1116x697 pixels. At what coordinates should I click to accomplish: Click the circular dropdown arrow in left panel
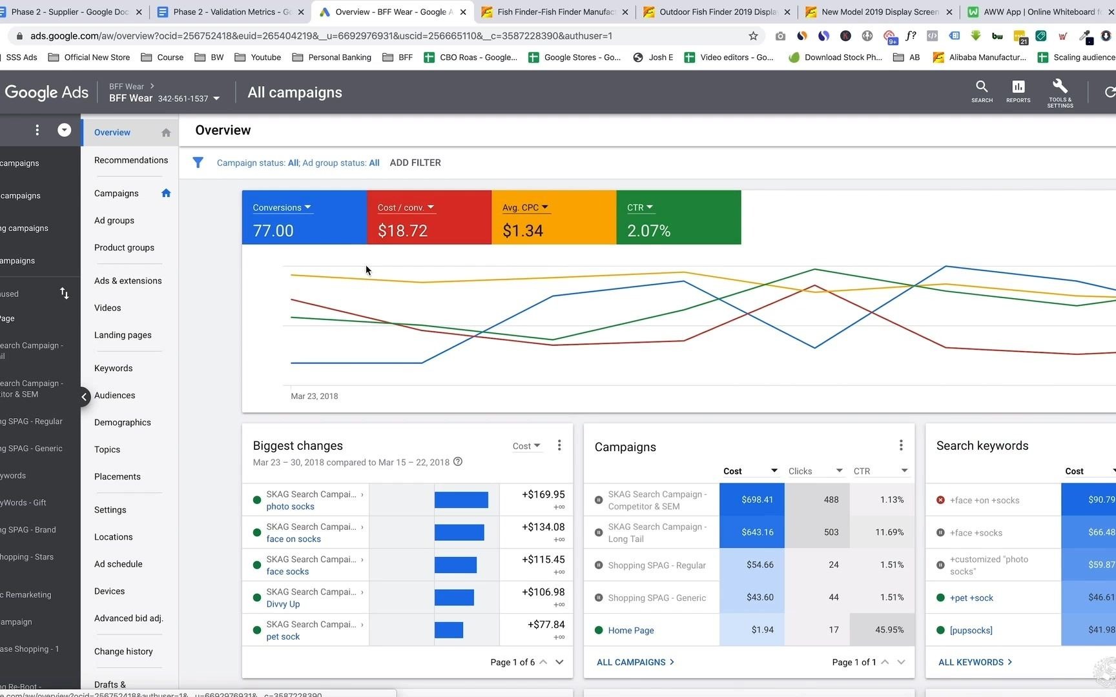(x=64, y=130)
